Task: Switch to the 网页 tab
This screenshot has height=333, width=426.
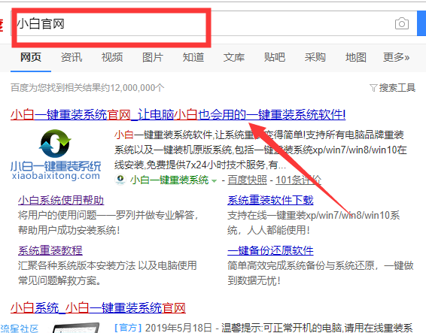Action: tap(31, 57)
